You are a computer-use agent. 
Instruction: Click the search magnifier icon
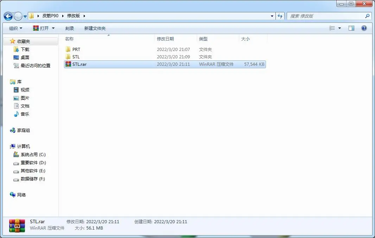click(367, 16)
